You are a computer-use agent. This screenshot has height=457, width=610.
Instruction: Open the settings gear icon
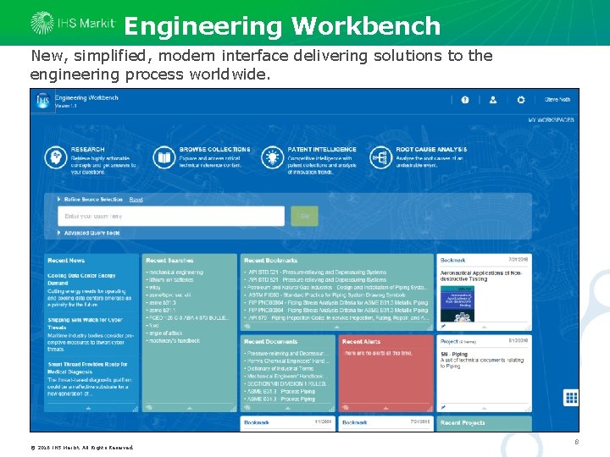[521, 100]
